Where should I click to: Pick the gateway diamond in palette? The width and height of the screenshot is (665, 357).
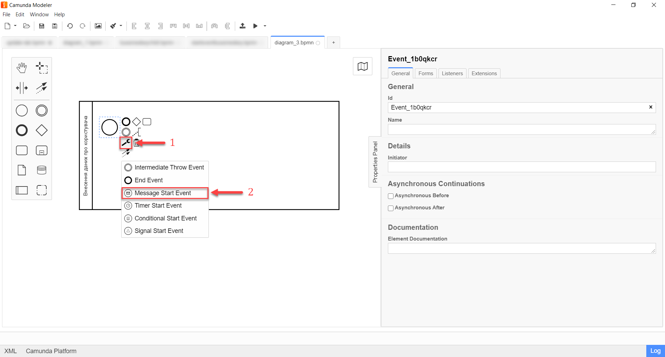pyautogui.click(x=42, y=131)
